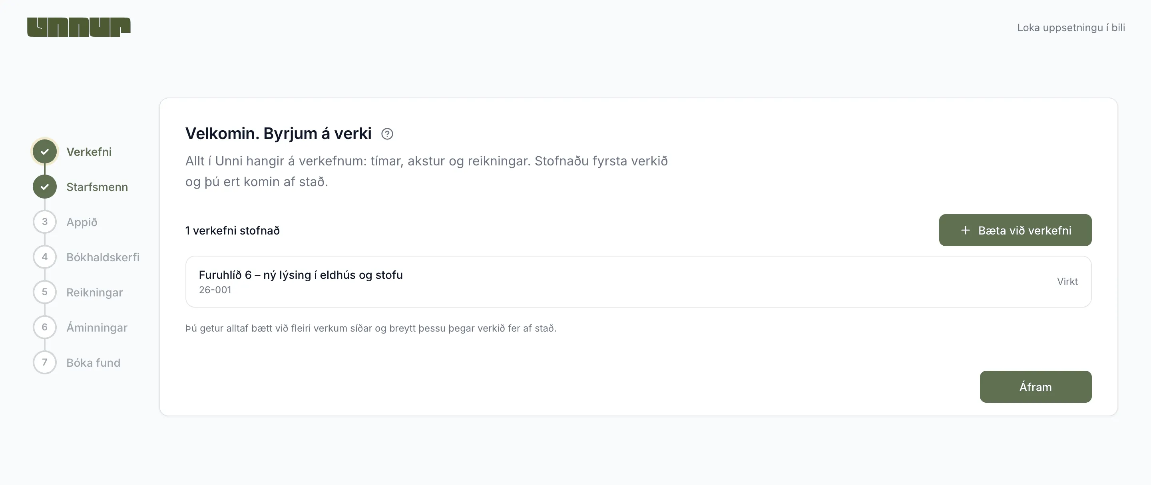Click project number 26-001
Screen dimensions: 1151x485
(x=215, y=290)
